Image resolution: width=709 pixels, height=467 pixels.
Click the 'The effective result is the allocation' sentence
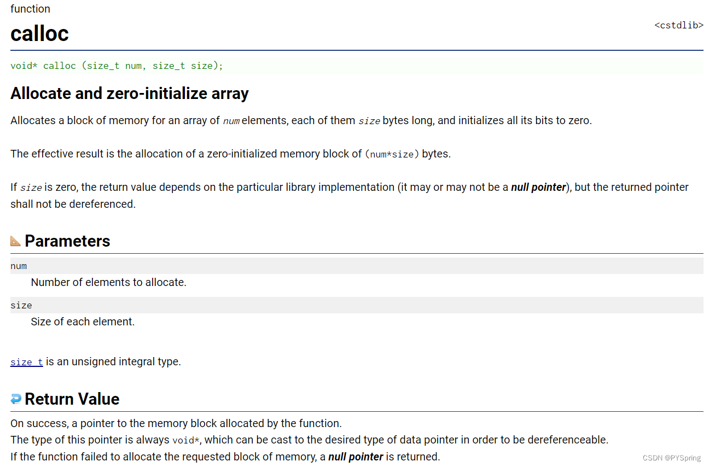click(x=230, y=154)
